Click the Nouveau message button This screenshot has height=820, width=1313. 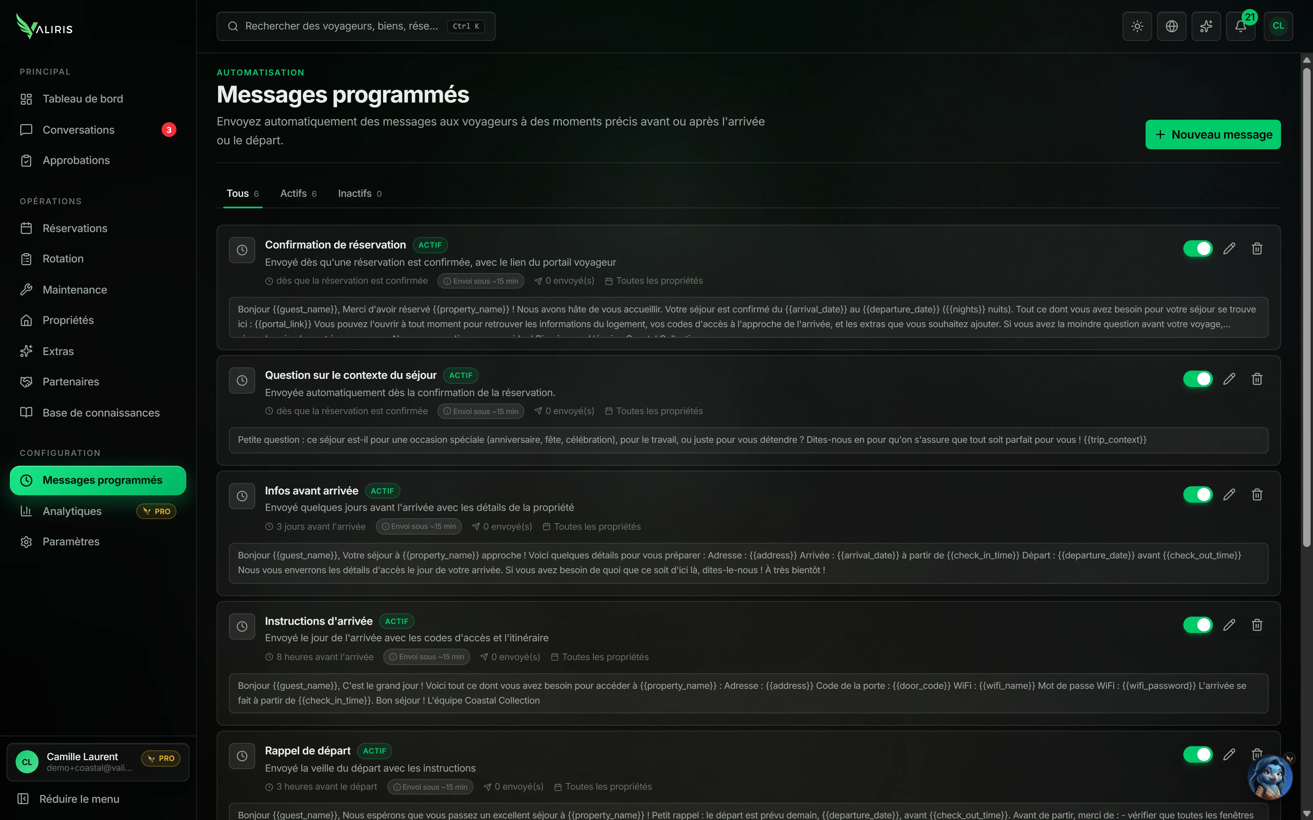(x=1213, y=134)
